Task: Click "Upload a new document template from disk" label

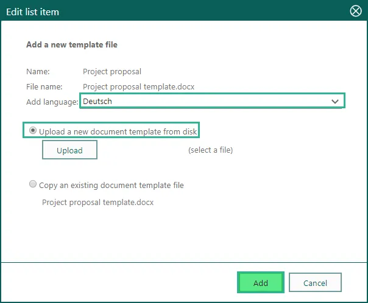Action: pos(118,131)
